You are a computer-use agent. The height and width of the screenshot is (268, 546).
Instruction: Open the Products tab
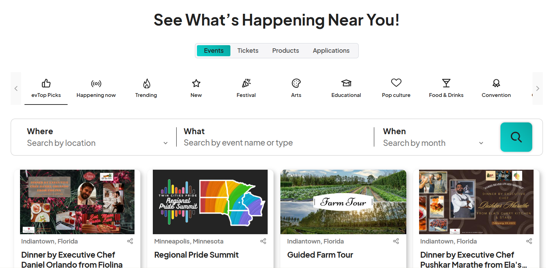click(x=286, y=51)
